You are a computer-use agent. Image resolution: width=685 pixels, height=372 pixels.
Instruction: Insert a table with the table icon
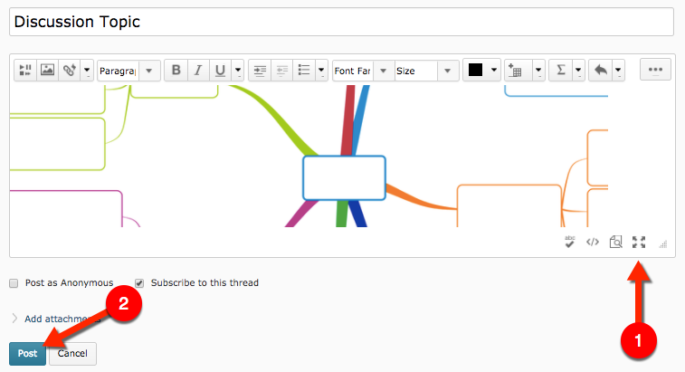tap(516, 70)
